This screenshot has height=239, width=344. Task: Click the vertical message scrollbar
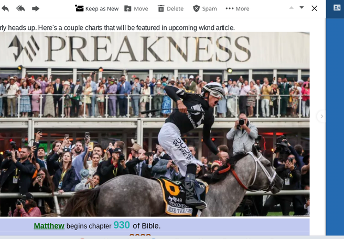click(324, 127)
